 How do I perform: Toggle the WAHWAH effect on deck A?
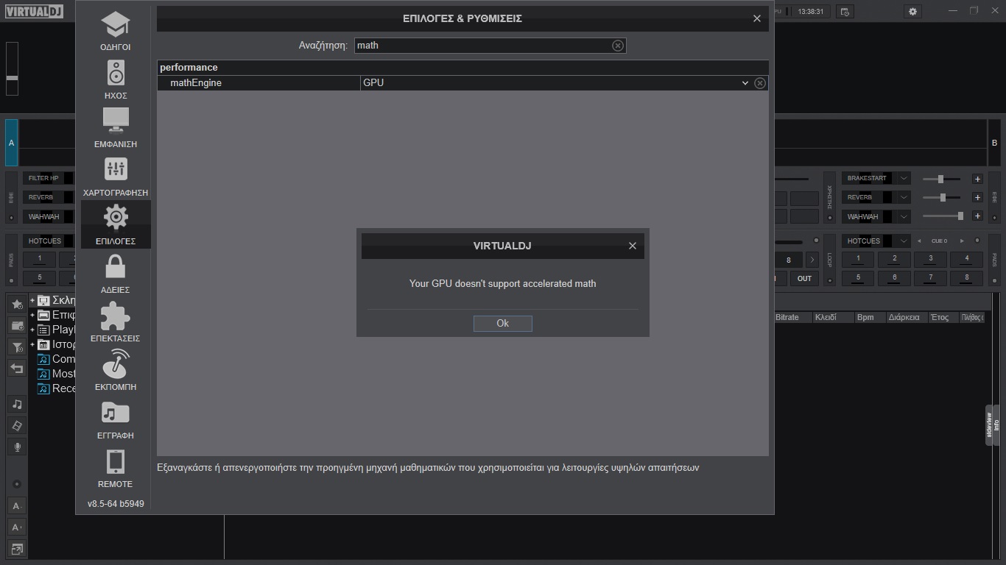tap(49, 216)
